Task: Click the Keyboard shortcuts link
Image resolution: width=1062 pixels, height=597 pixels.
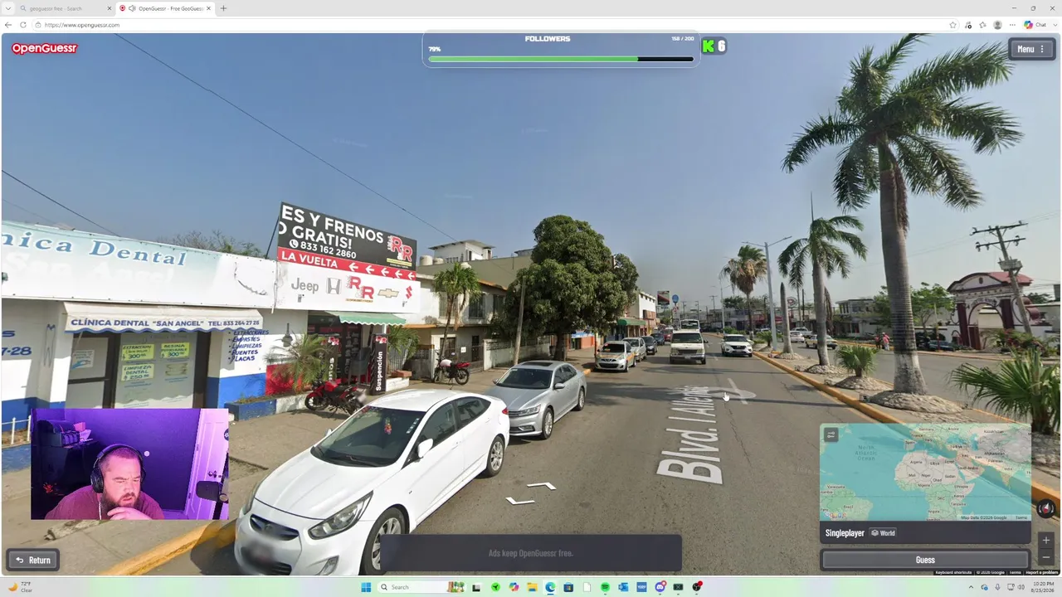Action: [953, 572]
